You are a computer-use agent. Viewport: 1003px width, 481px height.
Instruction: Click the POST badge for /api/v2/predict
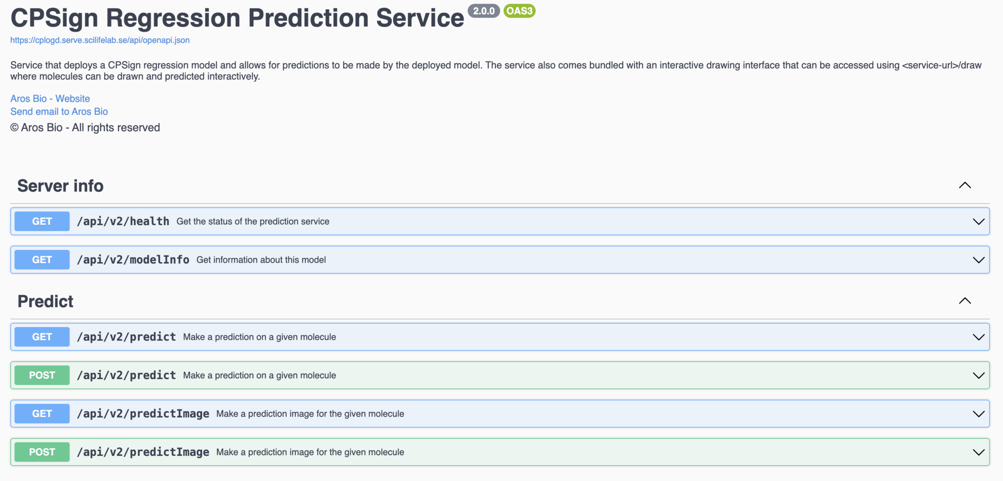42,375
